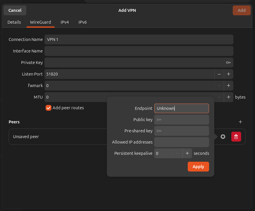
Task: Click the Pre-shared key key icon
Action: pyautogui.click(x=159, y=131)
